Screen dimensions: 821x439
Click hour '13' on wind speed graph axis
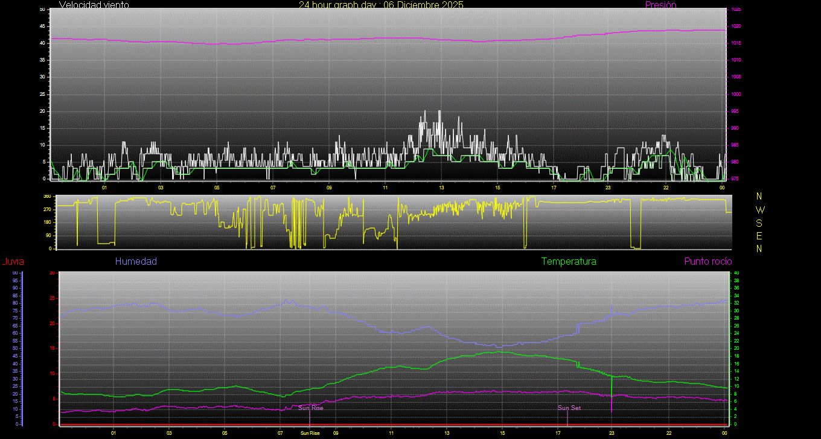[441, 188]
